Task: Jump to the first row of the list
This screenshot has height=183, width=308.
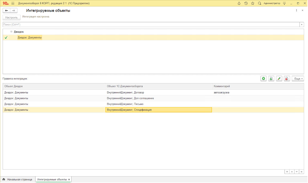Action: click(287, 172)
